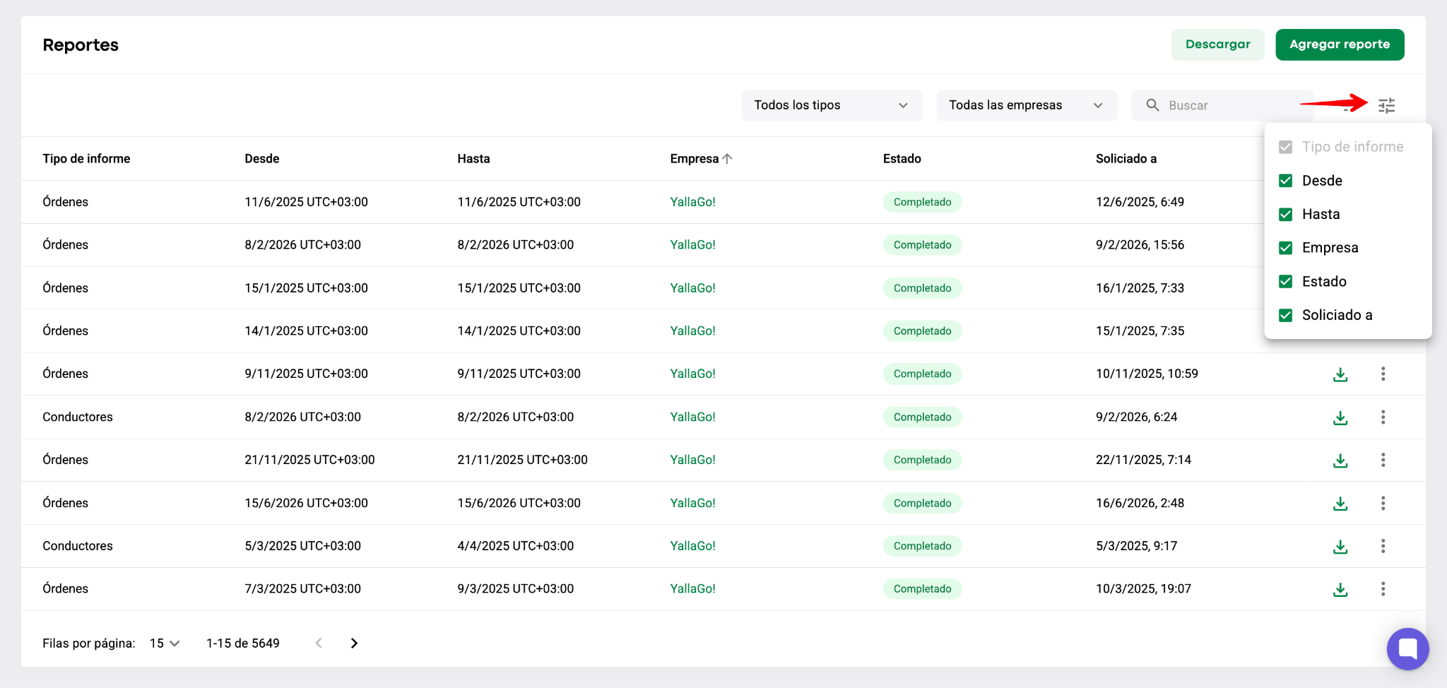Change rows per page from 15
The width and height of the screenshot is (1447, 688).
(x=165, y=643)
